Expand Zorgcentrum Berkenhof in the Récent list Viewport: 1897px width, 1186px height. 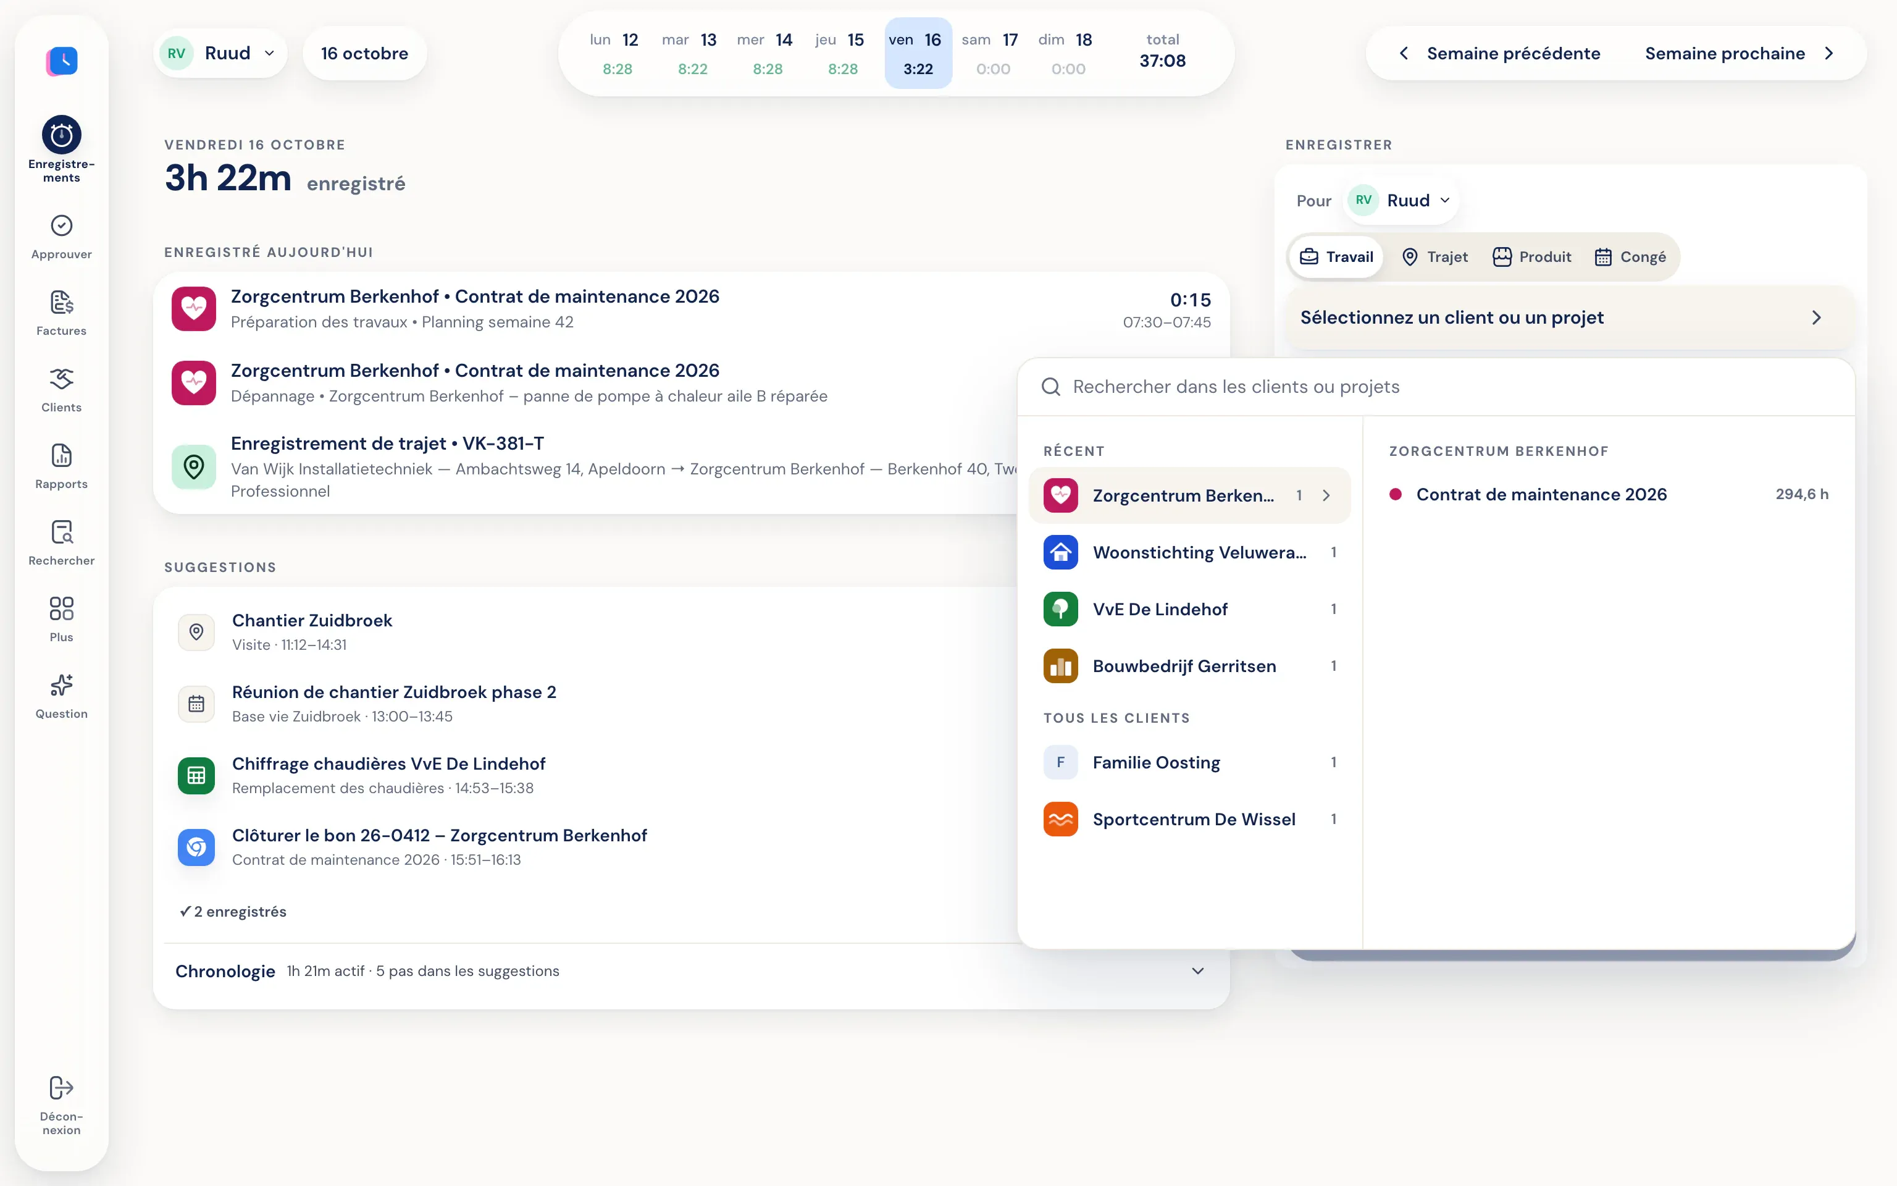[1189, 496]
